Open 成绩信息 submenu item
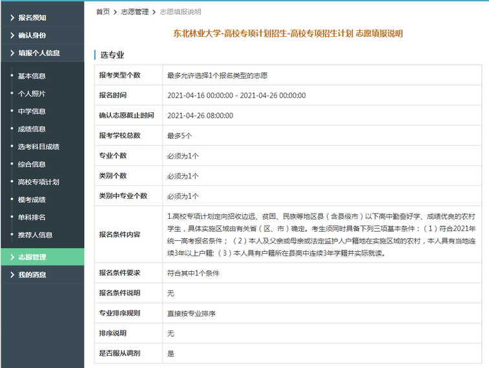Image resolution: width=489 pixels, height=368 pixels. click(32, 129)
